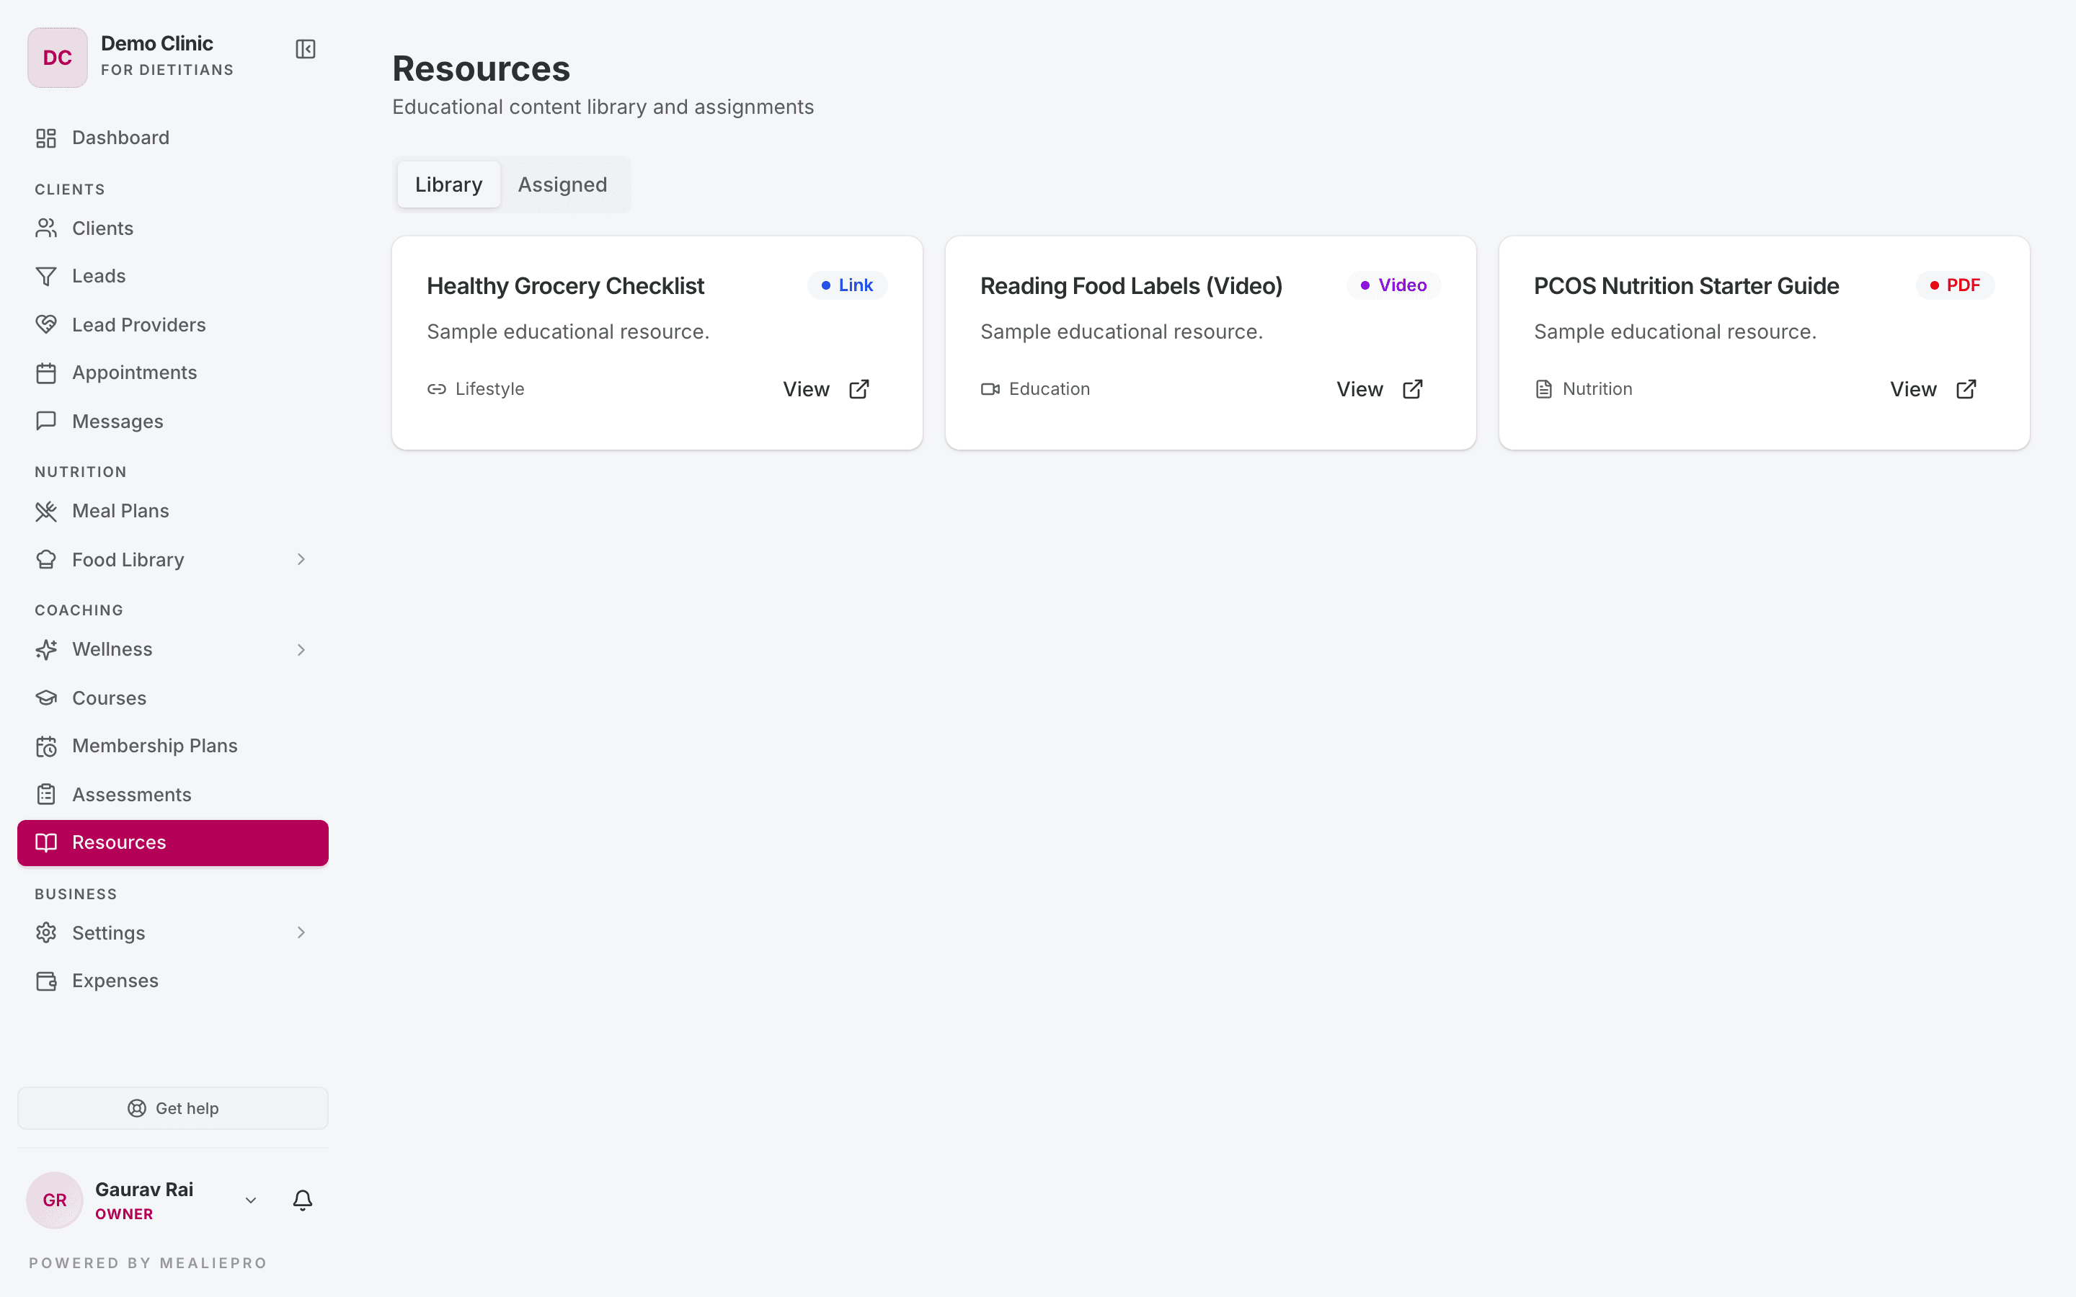Click the Food Library chef hat icon
The image size is (2076, 1297).
(46, 559)
